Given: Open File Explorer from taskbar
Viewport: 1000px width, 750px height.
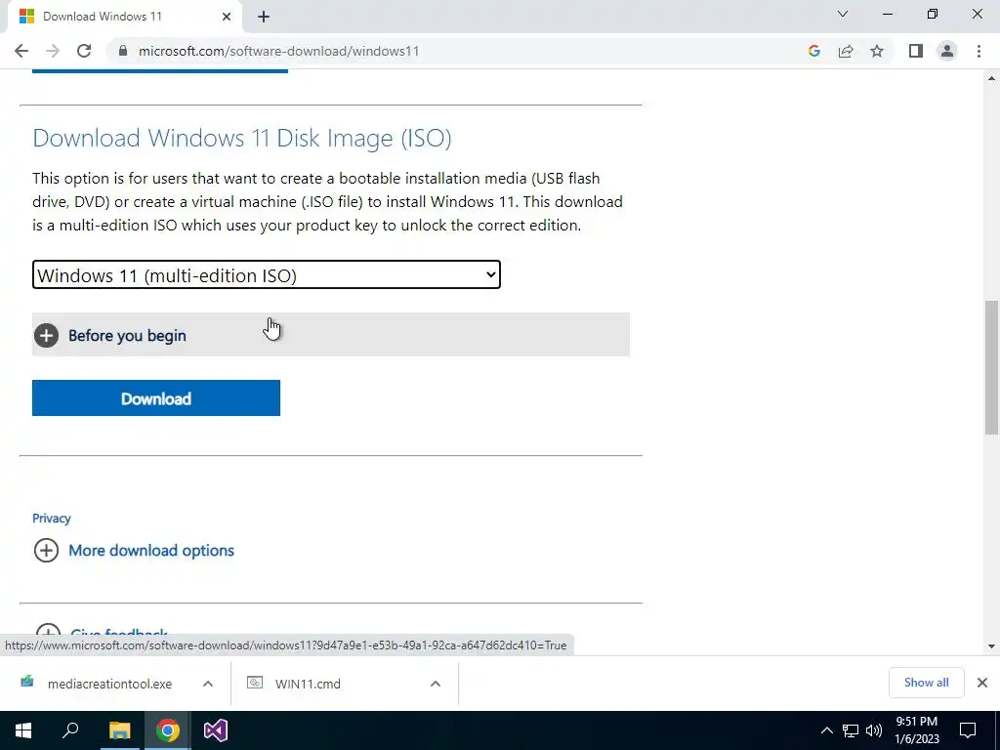Looking at the screenshot, I should 119,730.
